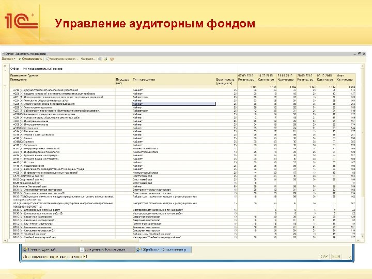
Task: Click the CAP indicator in status bar
Action: coord(324,256)
